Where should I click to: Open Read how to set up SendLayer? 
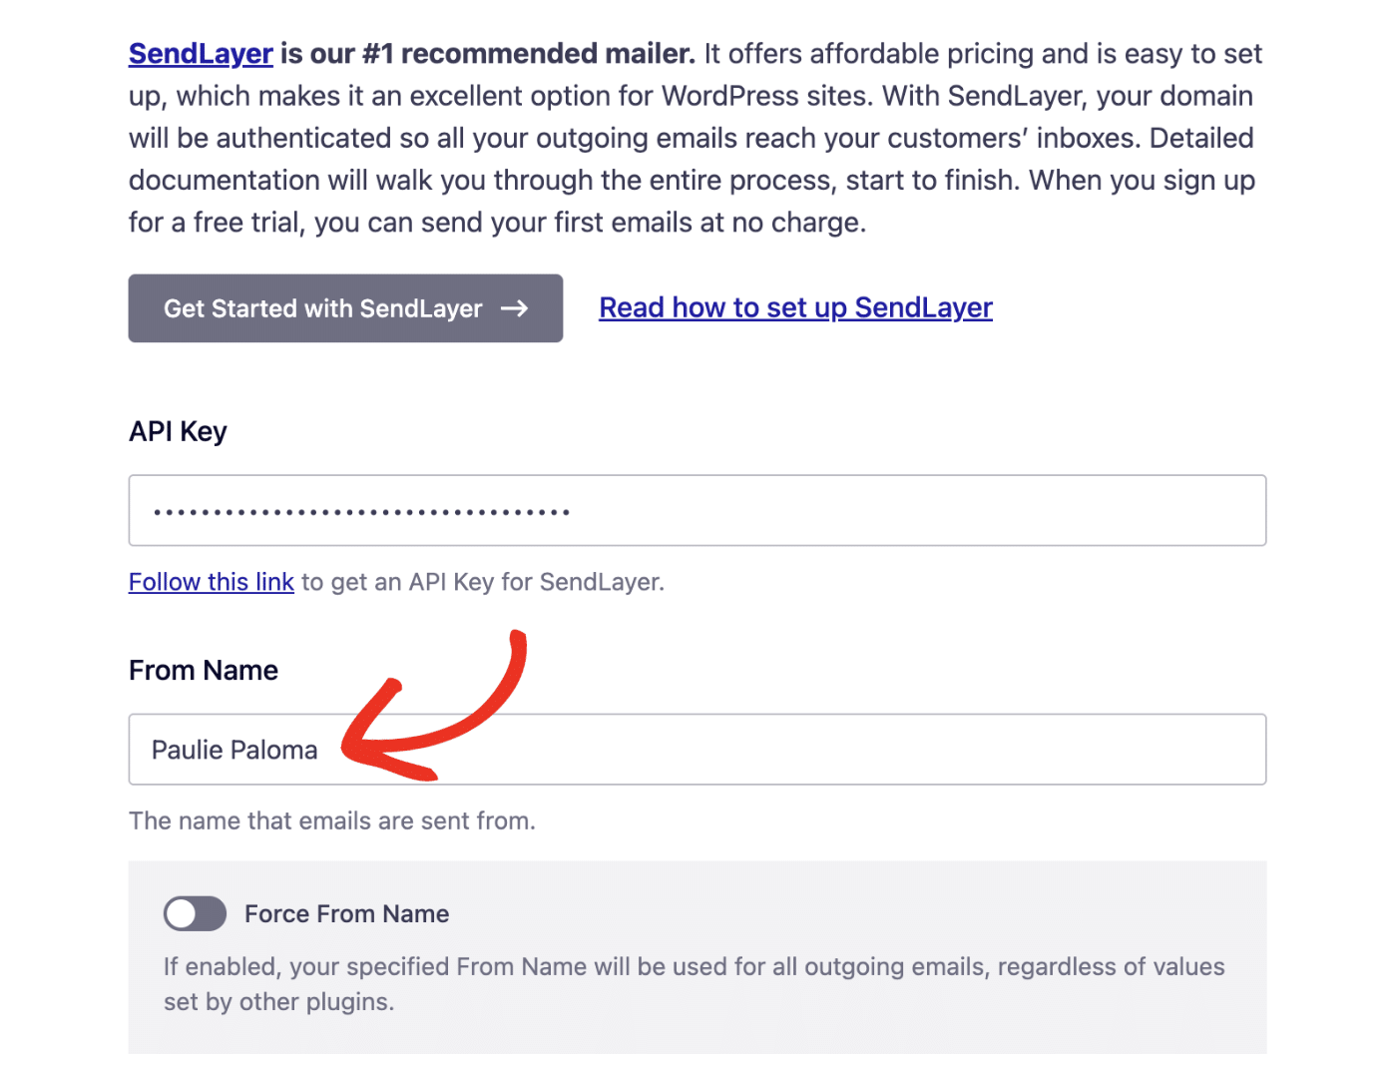(x=795, y=307)
